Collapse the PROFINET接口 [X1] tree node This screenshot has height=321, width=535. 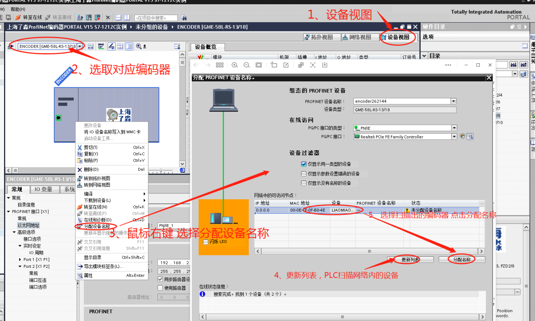coord(8,211)
